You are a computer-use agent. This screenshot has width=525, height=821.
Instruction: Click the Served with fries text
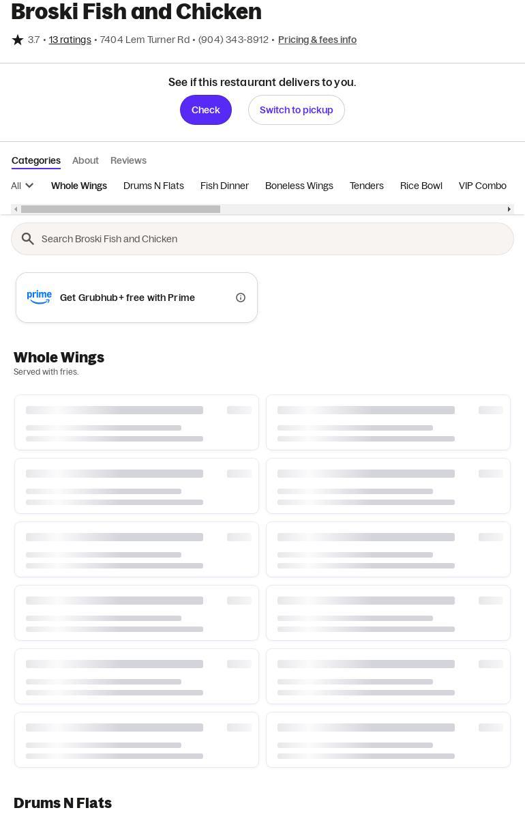(46, 372)
